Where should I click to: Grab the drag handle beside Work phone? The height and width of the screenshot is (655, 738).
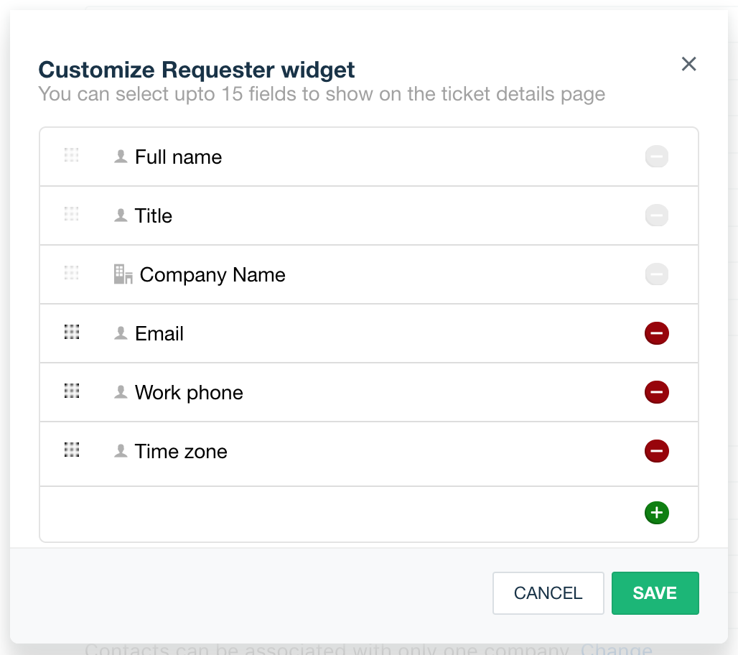pos(71,391)
